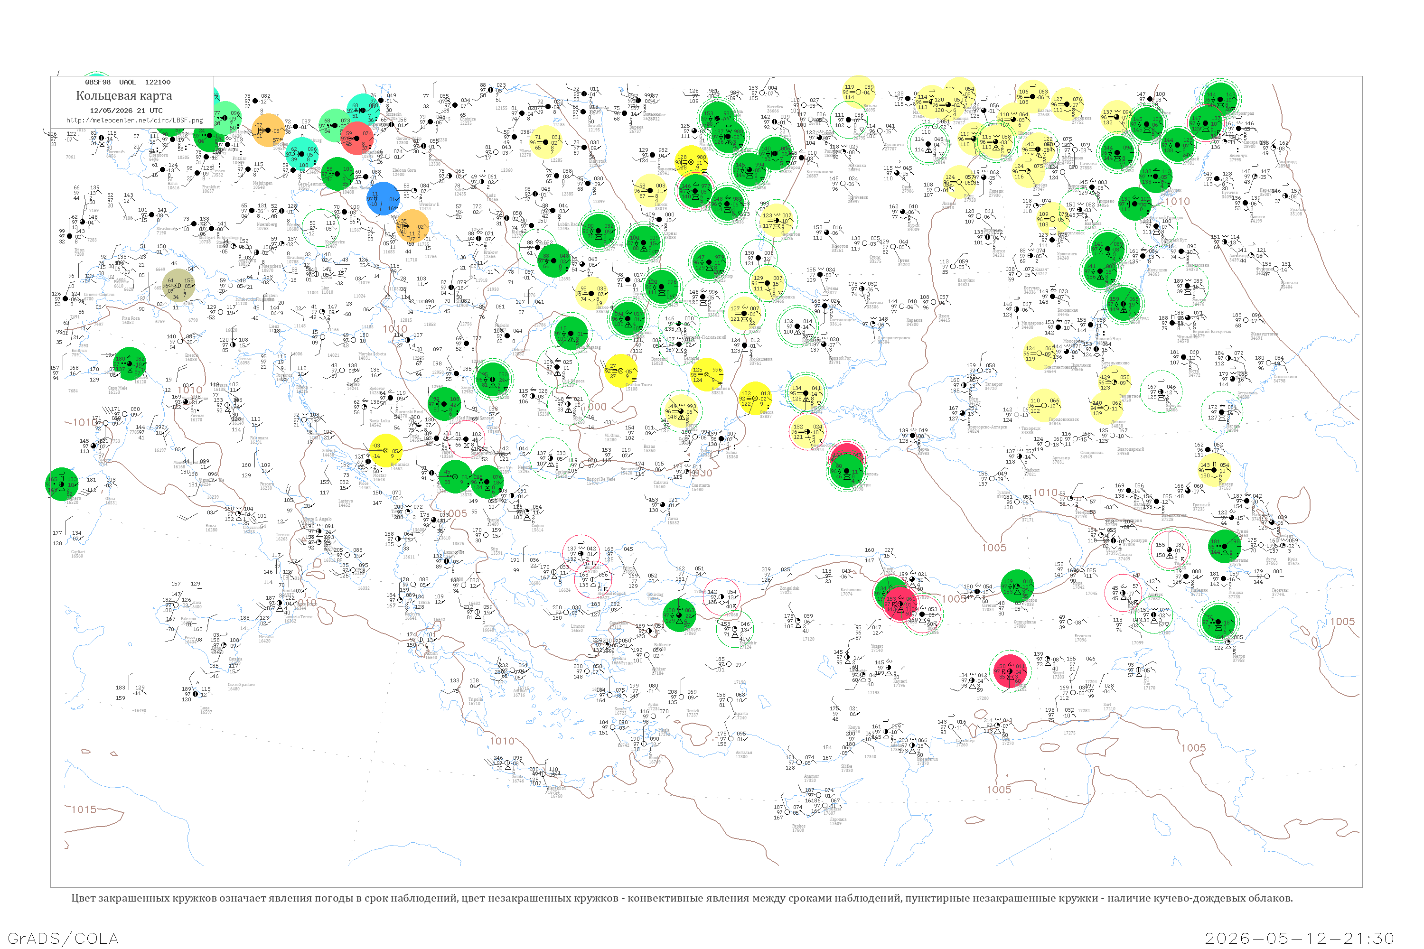This screenshot has height=949, width=1424.
Task: Click the dashed green circle above Эльтон
Action: (x=1188, y=286)
